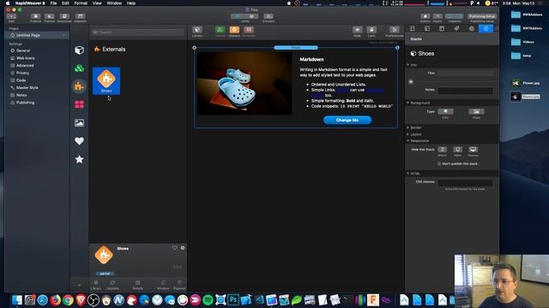Open the File menu
This screenshot has width=549, height=308.
53,3
